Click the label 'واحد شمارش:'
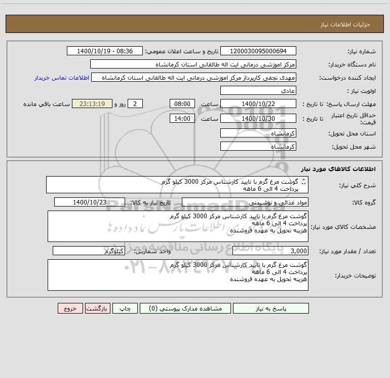 pyautogui.click(x=152, y=251)
